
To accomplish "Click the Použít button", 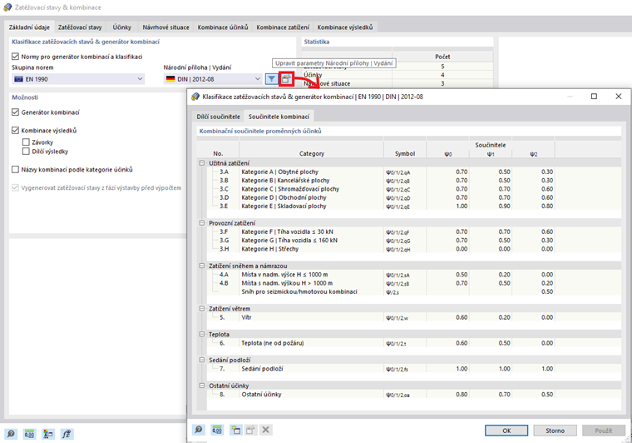I will 604,431.
